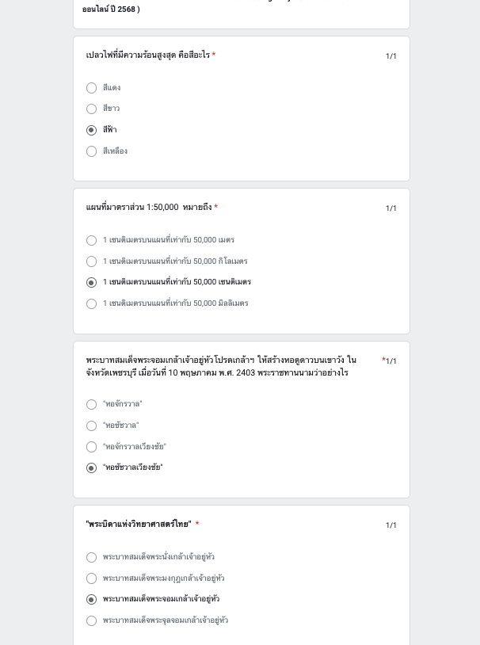Pick พระบาทสมเด็จพระจอมเกล้าเจ้าอยู่หัว as the answer
480x645 pixels.
[x=92, y=599]
